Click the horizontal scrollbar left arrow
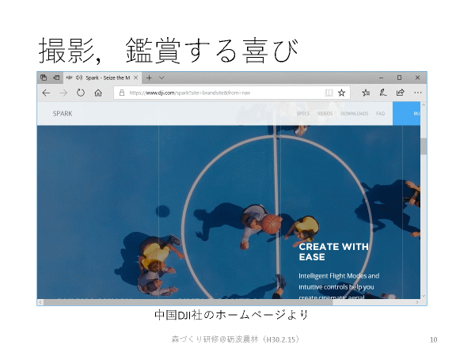This screenshot has width=475, height=356. pos(40,302)
